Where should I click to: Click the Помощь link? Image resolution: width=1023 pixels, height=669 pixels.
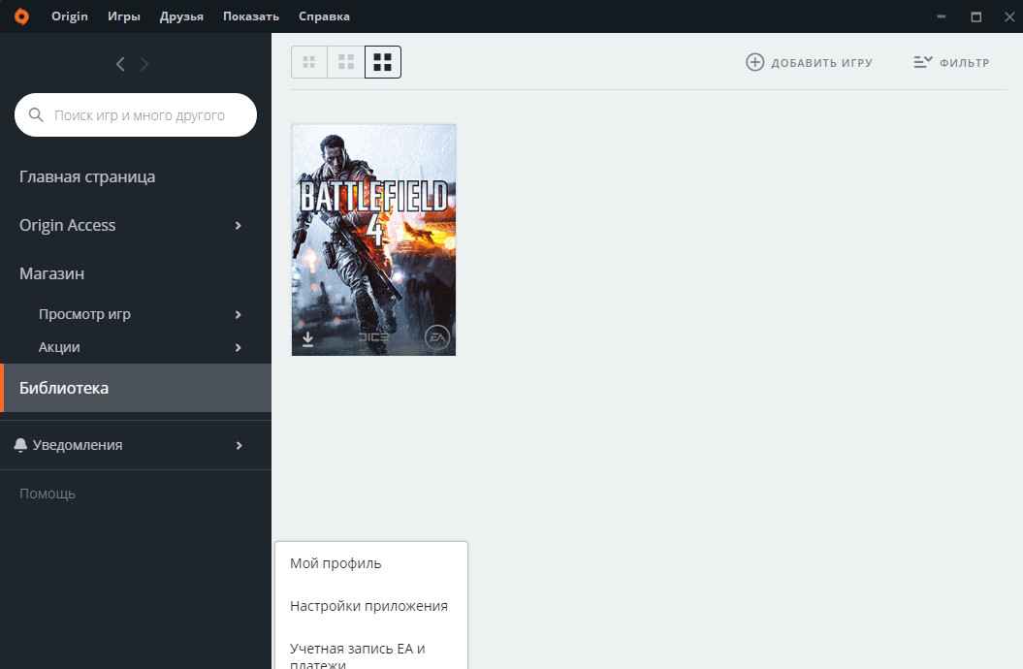48,494
